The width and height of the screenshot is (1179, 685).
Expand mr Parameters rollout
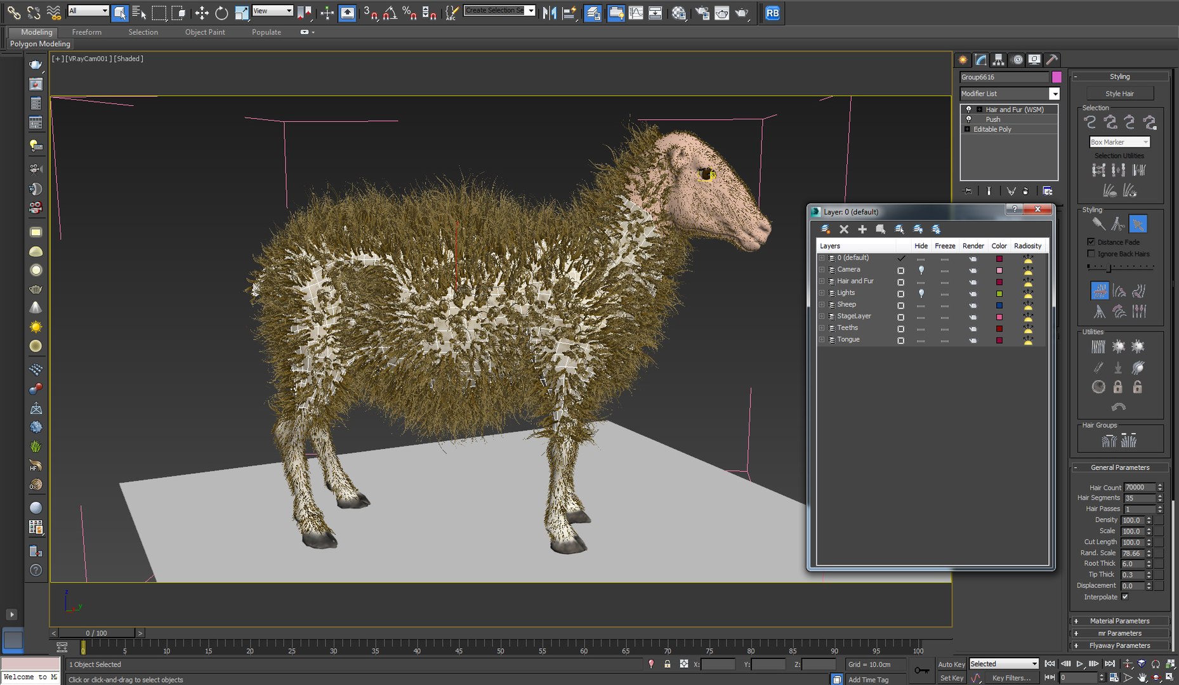[1120, 633]
